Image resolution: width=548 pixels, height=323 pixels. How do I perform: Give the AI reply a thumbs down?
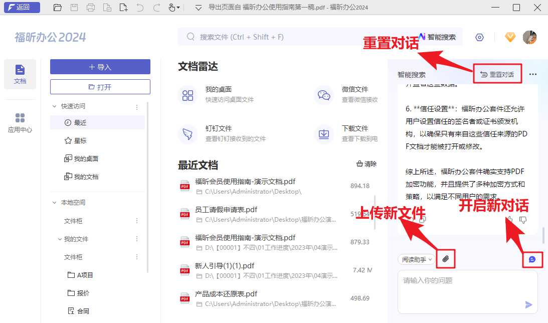tap(522, 219)
